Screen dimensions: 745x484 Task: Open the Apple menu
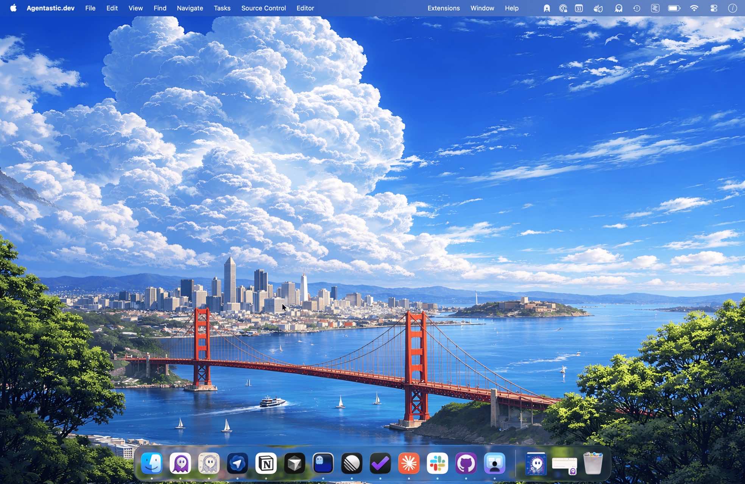click(13, 8)
